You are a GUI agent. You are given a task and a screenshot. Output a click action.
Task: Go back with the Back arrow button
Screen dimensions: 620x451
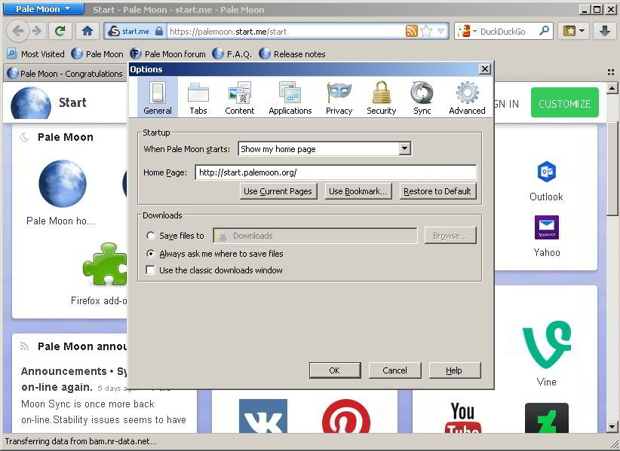pyautogui.click(x=18, y=31)
